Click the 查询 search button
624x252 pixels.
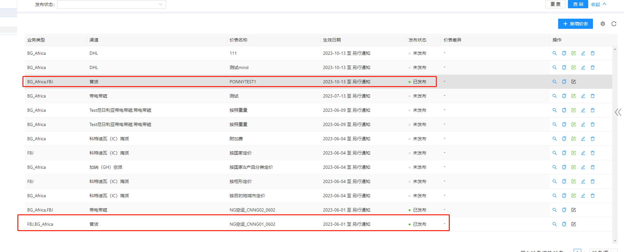pos(578,4)
